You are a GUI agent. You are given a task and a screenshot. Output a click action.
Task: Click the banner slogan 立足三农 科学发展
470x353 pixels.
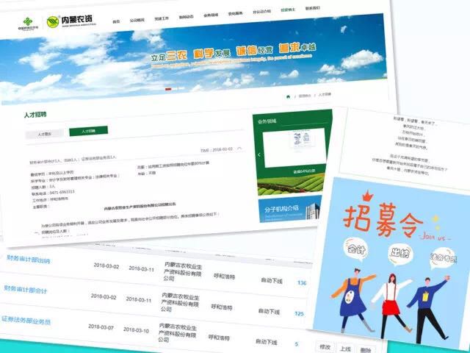tap(191, 55)
